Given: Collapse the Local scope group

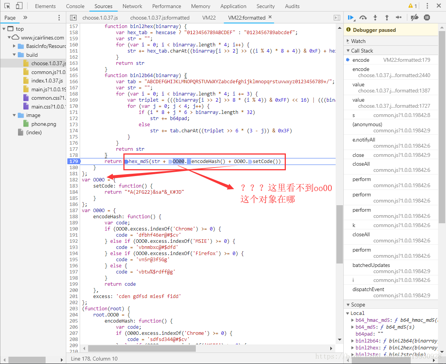Looking at the screenshot, I should pyautogui.click(x=348, y=313).
